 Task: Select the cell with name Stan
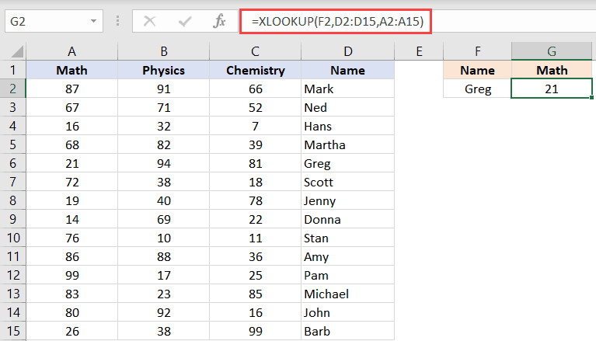[348, 238]
